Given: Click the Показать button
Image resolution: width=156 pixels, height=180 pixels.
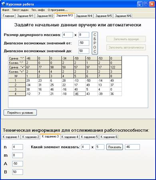Looking at the screenshot, I should [114, 147].
